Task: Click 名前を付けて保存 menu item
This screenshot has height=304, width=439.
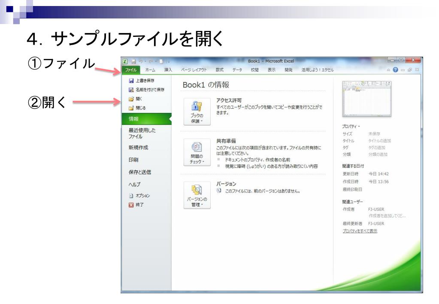Action: [146, 90]
